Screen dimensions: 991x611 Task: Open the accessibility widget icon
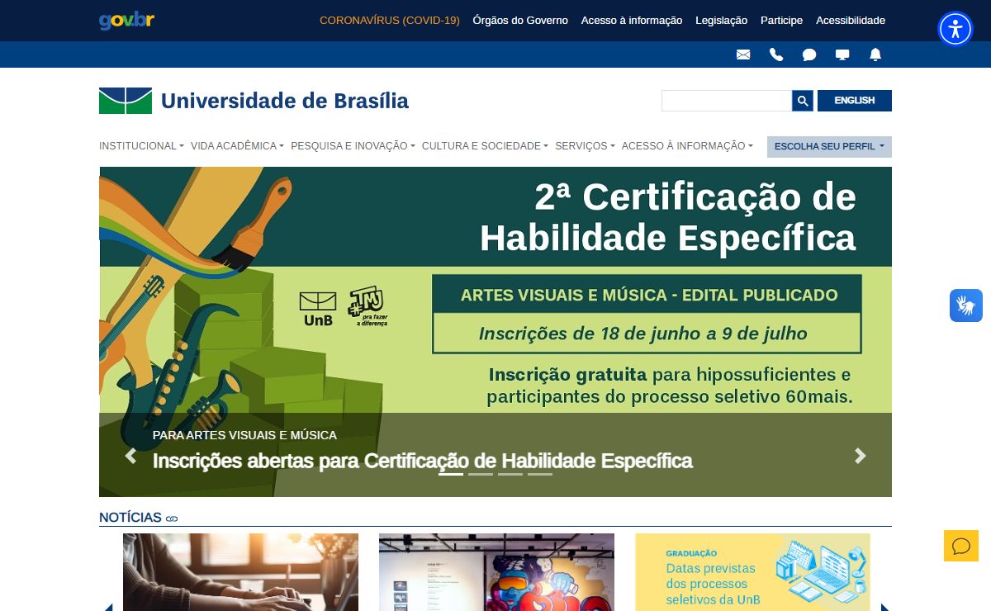(x=955, y=29)
